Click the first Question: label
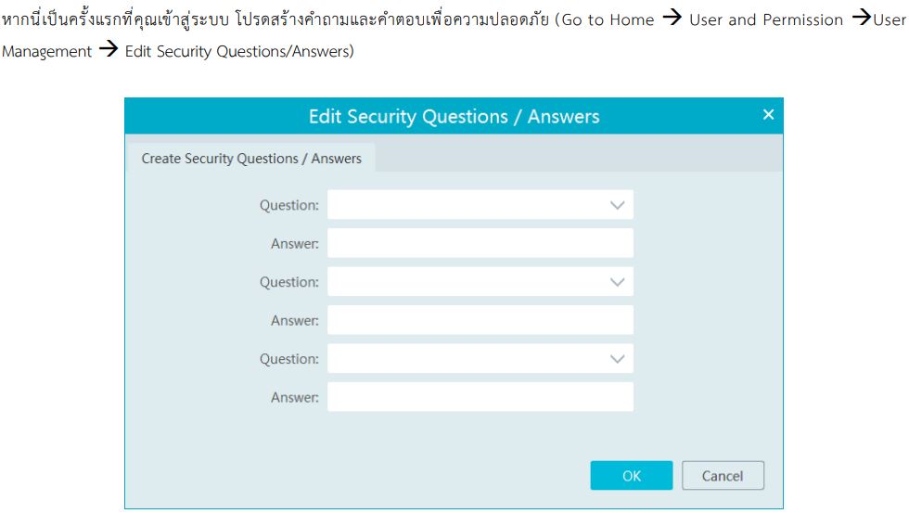Screen dimensions: 909x513 pyautogui.click(x=288, y=206)
